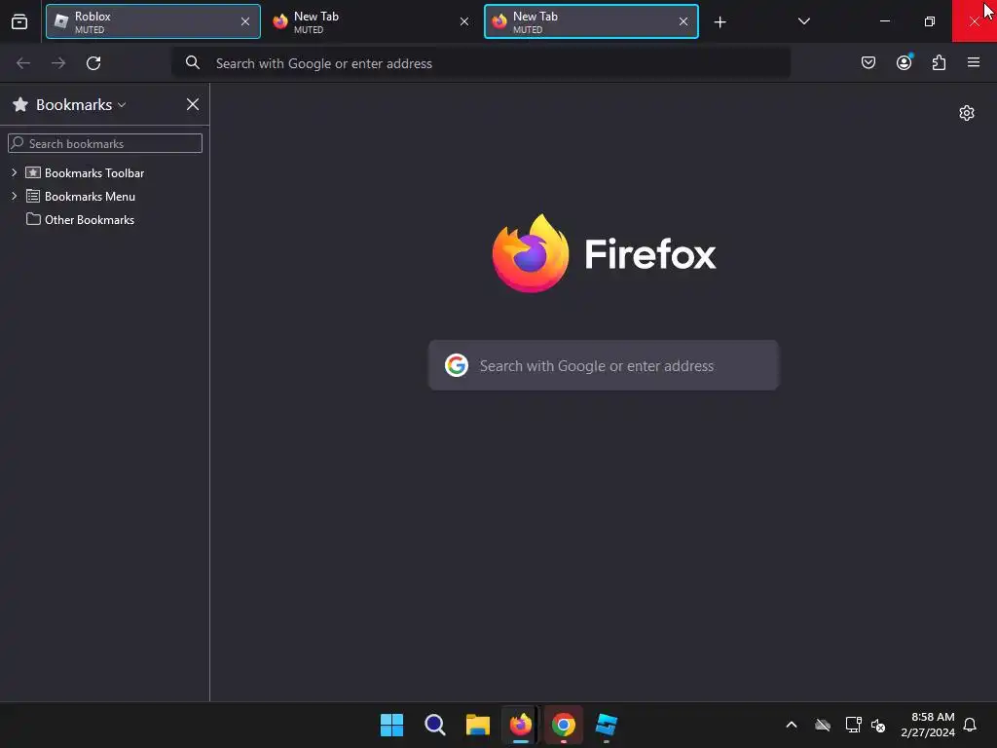This screenshot has width=997, height=748.
Task: Click the Firefox logo on page
Action: (604, 254)
